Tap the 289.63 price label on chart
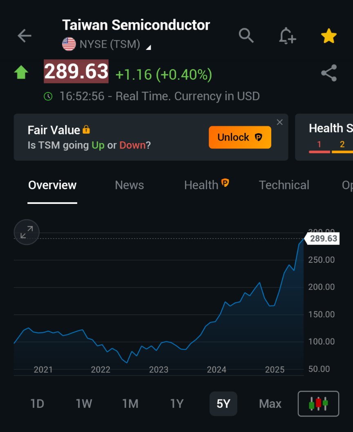 pyautogui.click(x=322, y=238)
